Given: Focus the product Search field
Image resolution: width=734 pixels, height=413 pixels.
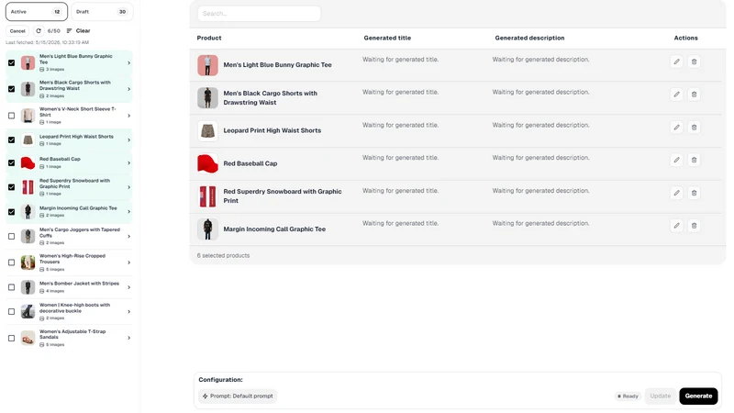Looking at the screenshot, I should (259, 14).
